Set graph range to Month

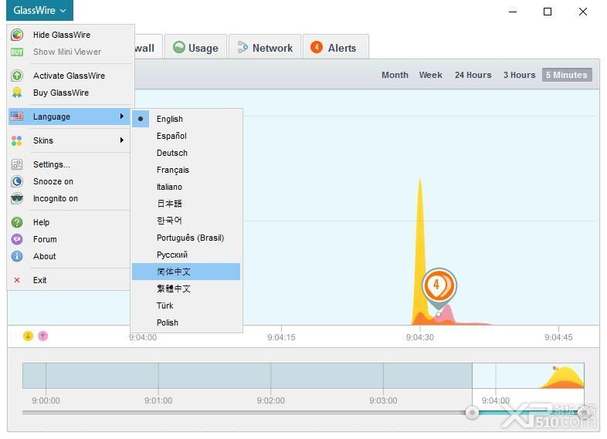(395, 75)
